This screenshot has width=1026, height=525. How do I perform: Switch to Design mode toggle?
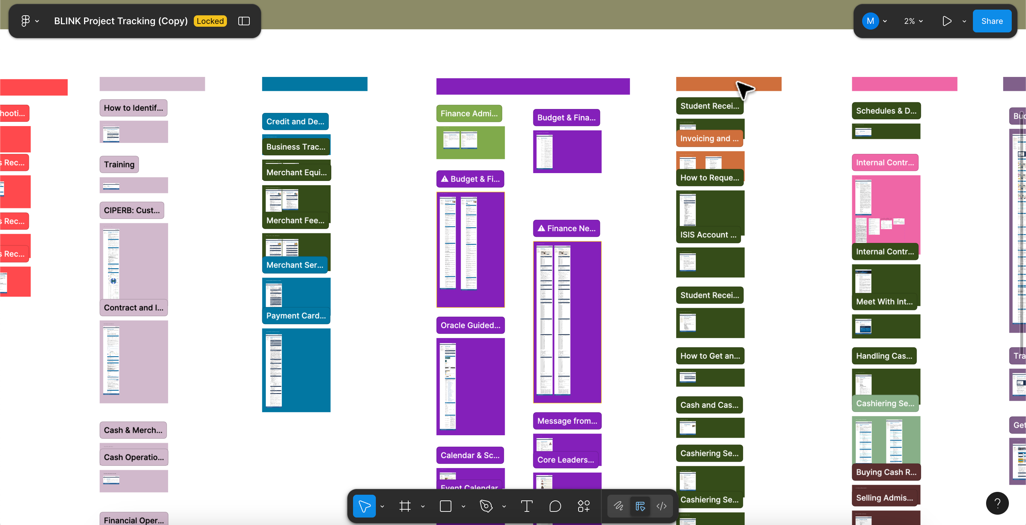point(640,506)
